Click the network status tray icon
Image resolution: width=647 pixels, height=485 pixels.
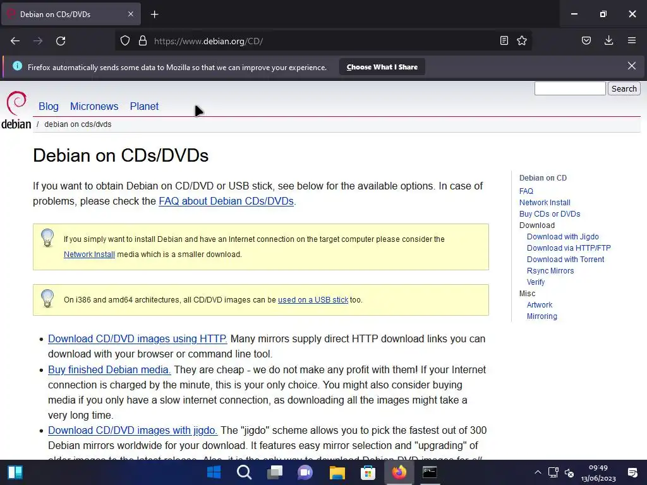point(553,472)
